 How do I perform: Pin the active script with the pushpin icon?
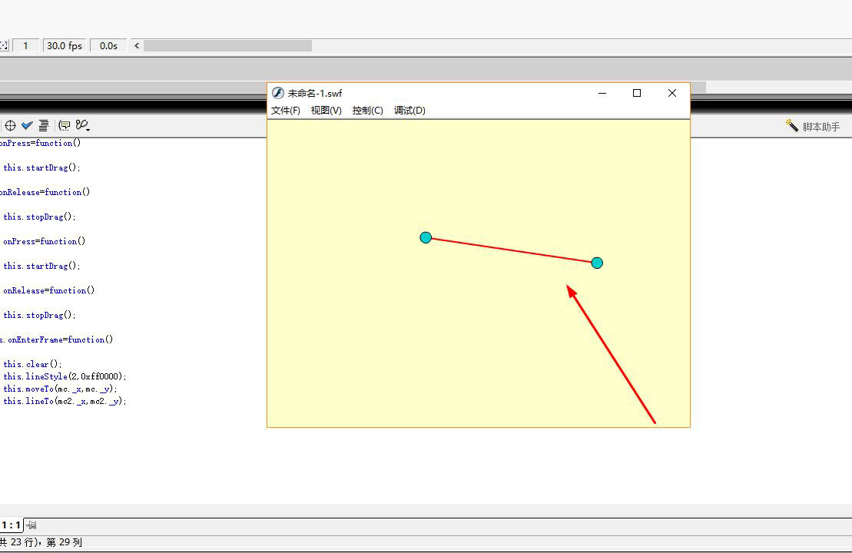(x=31, y=525)
